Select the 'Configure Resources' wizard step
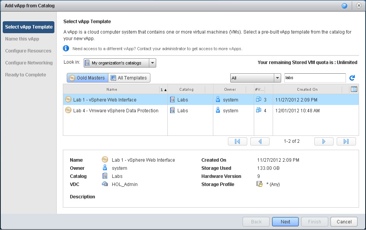 click(x=28, y=51)
